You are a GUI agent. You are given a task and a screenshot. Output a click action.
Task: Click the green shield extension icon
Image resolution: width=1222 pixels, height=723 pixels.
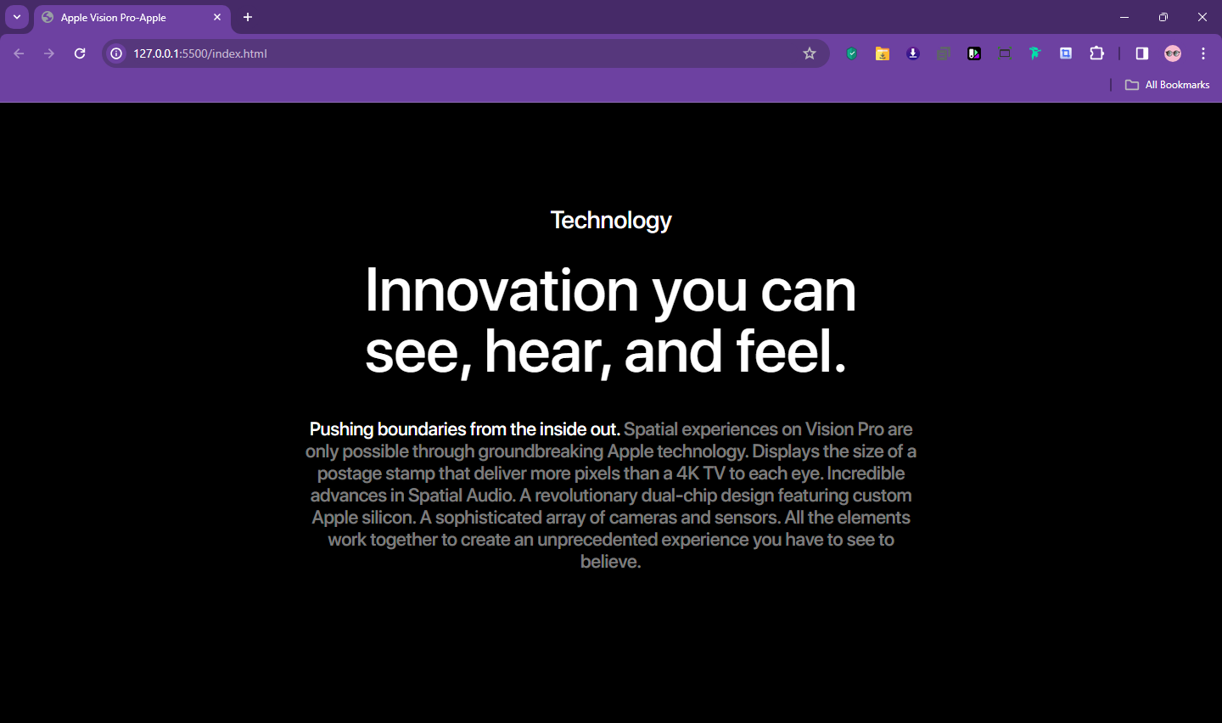coord(852,53)
